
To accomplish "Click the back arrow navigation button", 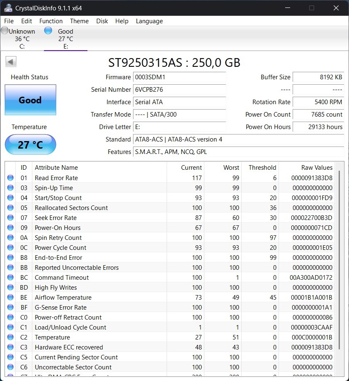I will pos(11,61).
